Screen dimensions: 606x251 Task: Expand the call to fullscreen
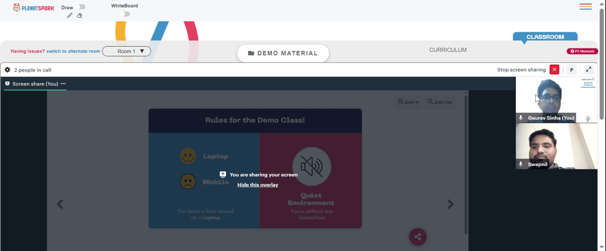tap(588, 70)
